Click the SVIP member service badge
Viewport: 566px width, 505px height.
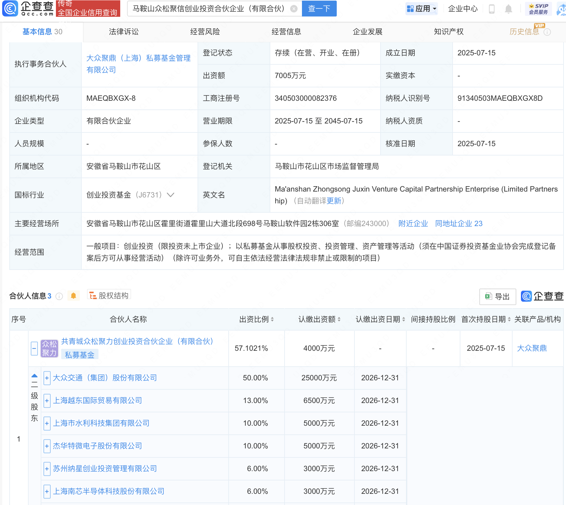click(x=538, y=9)
